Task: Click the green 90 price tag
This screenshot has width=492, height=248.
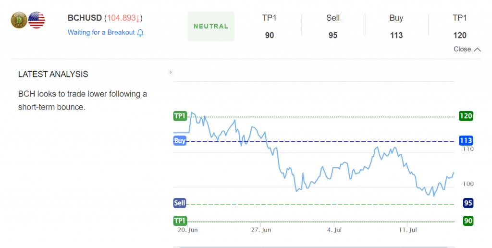Action: point(468,221)
